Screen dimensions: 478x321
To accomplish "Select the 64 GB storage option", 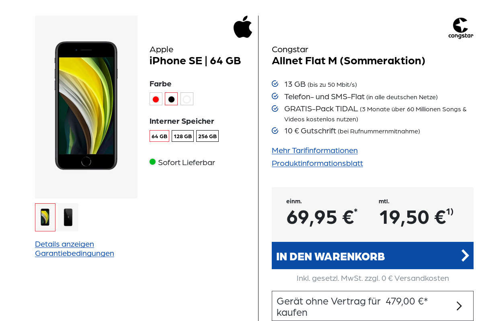I will pyautogui.click(x=159, y=136).
